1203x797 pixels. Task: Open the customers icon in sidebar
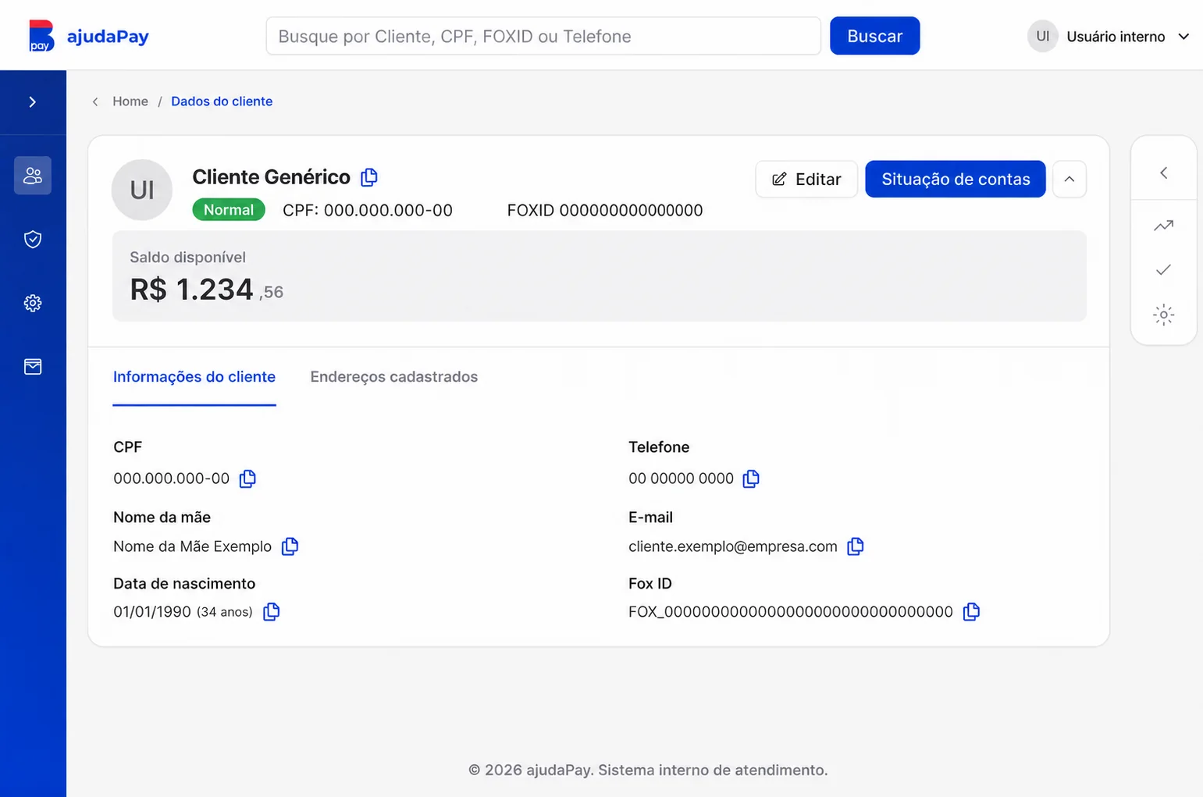tap(33, 176)
